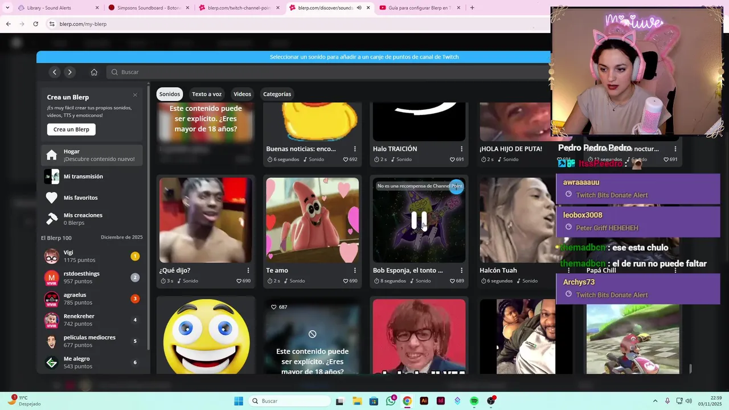Open three-dot menu for ¿Qué dijo? sound
The width and height of the screenshot is (729, 410).
click(x=248, y=270)
